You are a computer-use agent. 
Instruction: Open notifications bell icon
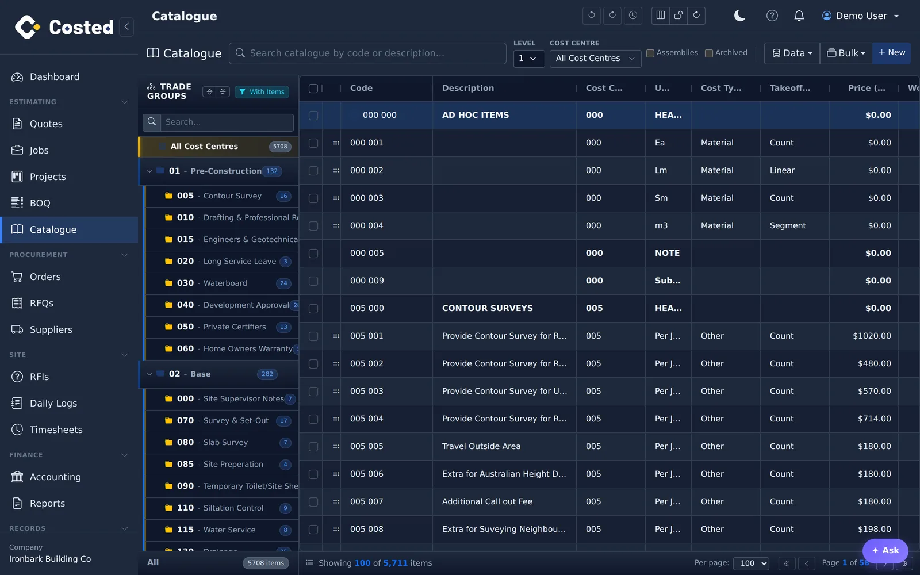tap(799, 16)
